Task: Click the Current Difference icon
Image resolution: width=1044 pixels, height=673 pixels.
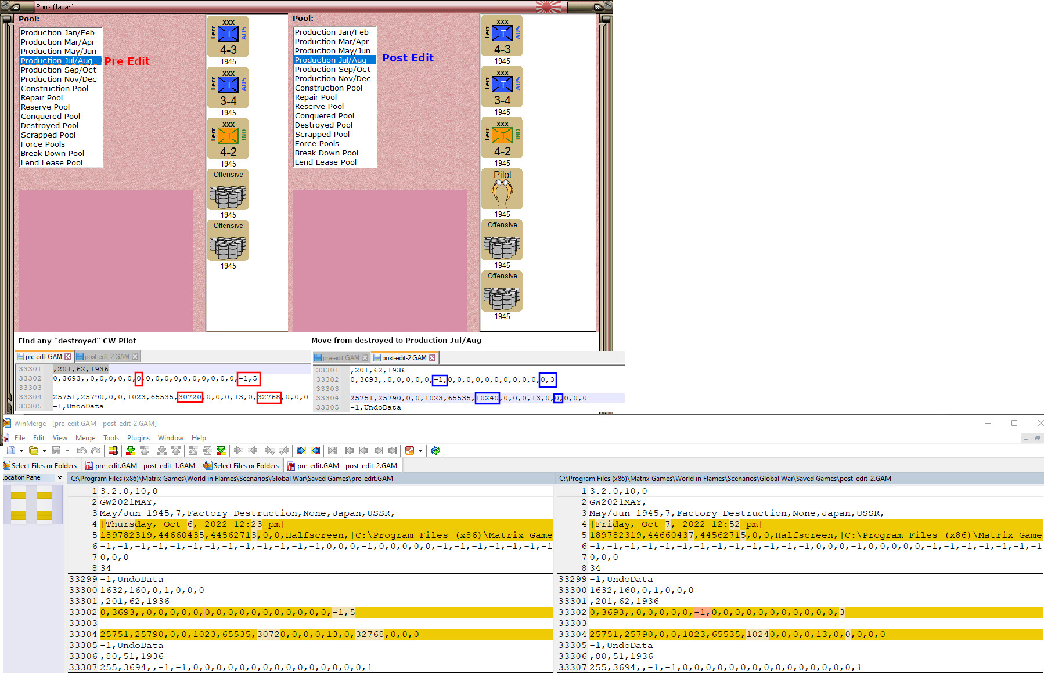Action: click(207, 450)
